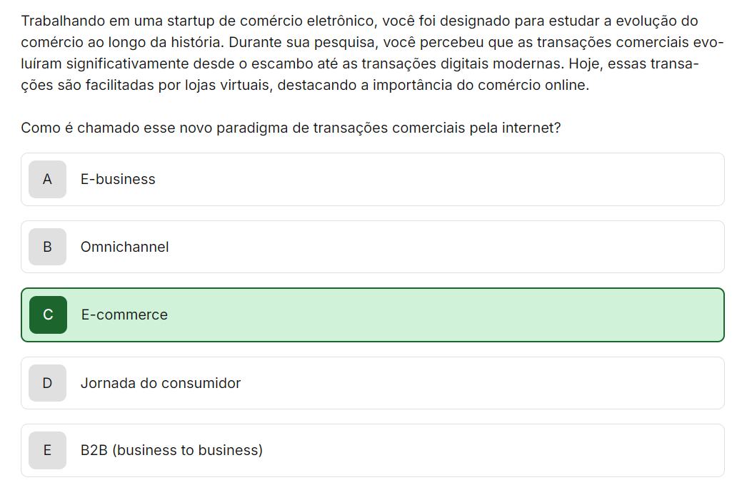Click empty right area of E-business card
The width and height of the screenshot is (747, 485).
(500, 180)
